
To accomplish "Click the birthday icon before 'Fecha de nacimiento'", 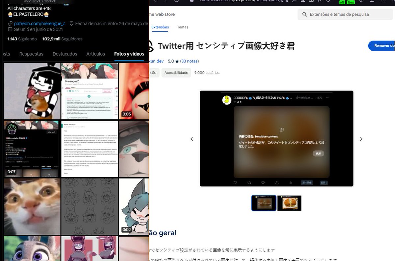I will click(x=71, y=24).
